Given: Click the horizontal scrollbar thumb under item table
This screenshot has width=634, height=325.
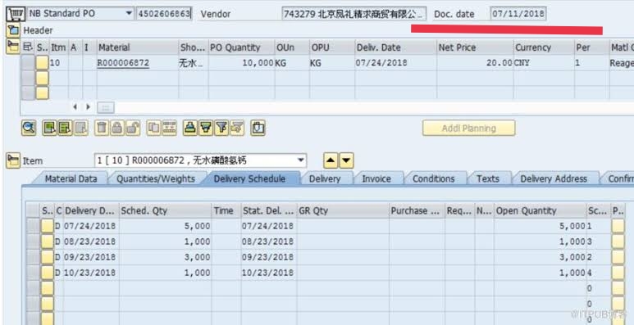Looking at the screenshot, I should point(106,107).
